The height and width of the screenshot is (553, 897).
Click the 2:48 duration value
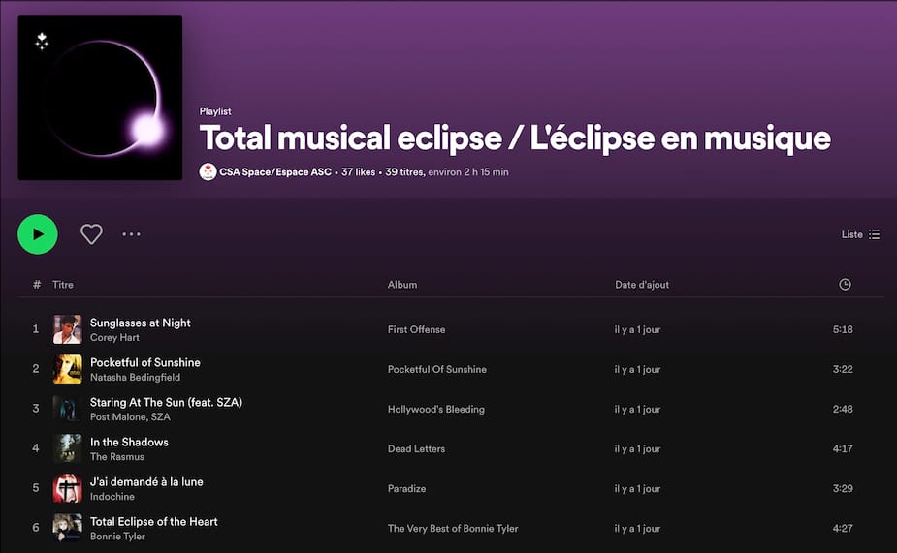[x=843, y=409]
